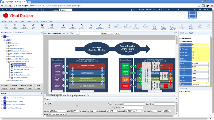Open the BPML Shapes library
The height and width of the screenshot is (120, 214).
click(x=191, y=27)
